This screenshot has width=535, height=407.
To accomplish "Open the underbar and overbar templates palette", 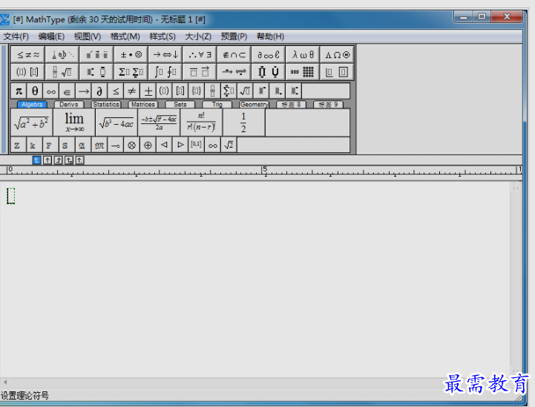I will [x=200, y=72].
